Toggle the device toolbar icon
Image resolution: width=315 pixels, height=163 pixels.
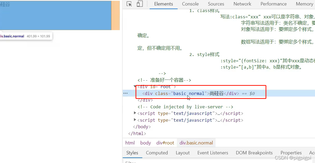coord(140,4)
